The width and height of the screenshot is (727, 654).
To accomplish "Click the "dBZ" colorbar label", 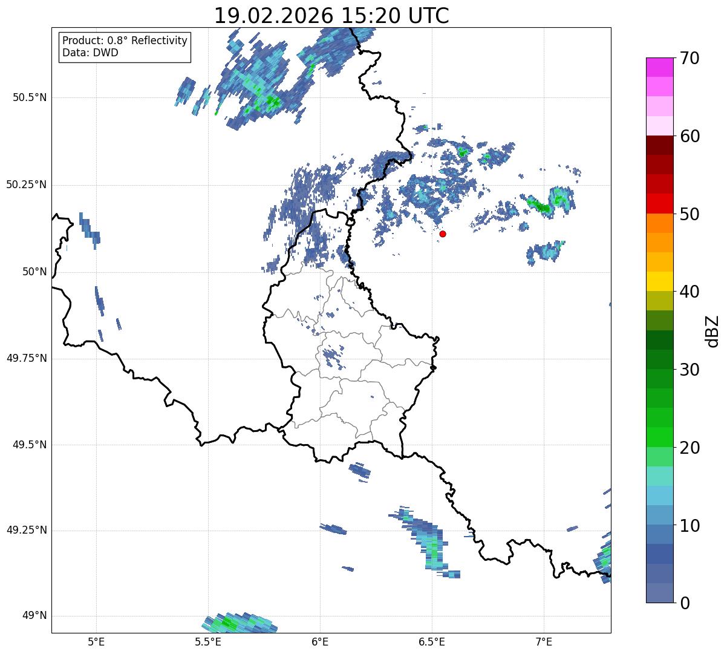I will pos(712,330).
